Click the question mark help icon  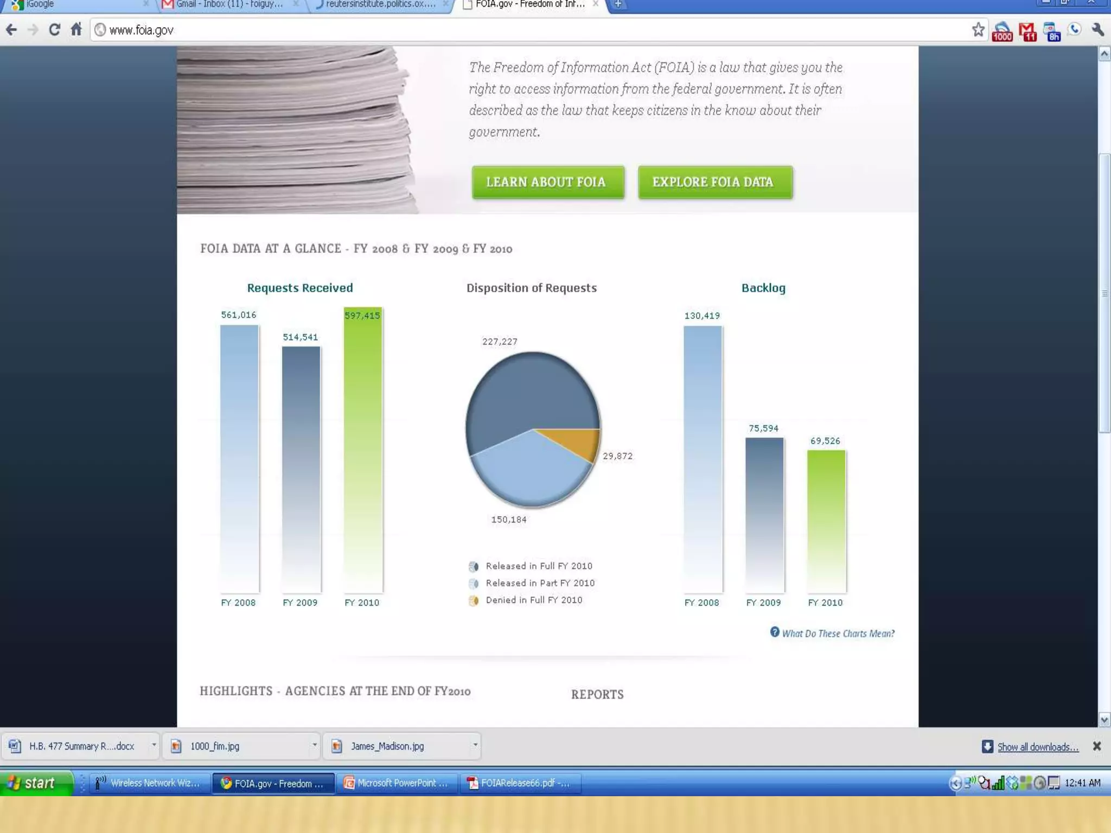(775, 632)
